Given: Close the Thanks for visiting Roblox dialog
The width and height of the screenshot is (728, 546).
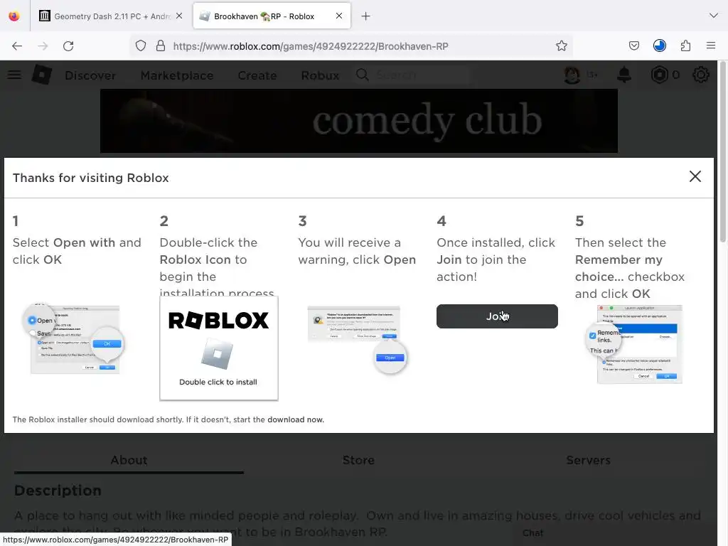Looking at the screenshot, I should point(695,176).
